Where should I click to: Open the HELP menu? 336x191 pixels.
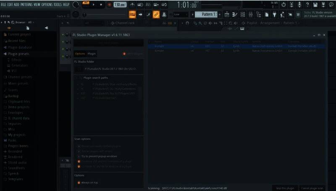66,5
